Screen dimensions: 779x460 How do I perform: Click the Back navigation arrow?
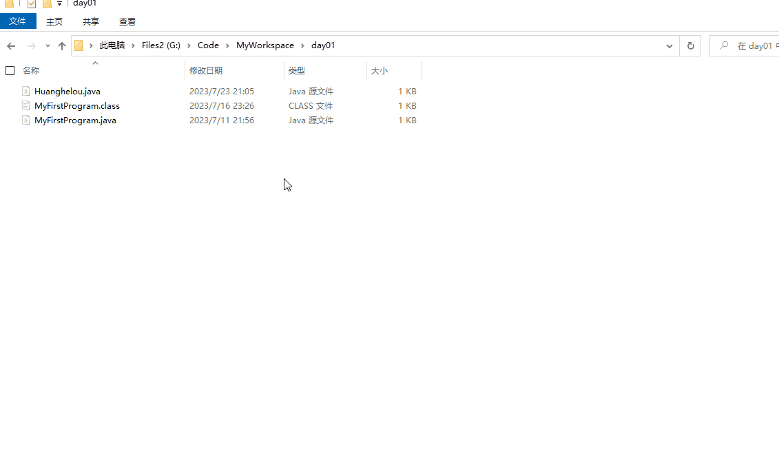pyautogui.click(x=11, y=46)
